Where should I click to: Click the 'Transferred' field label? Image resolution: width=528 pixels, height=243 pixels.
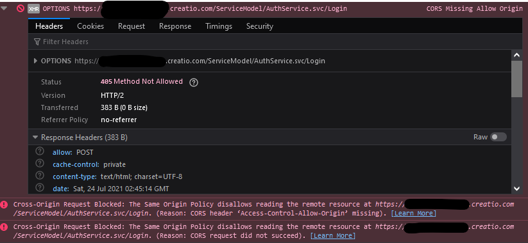coord(60,107)
